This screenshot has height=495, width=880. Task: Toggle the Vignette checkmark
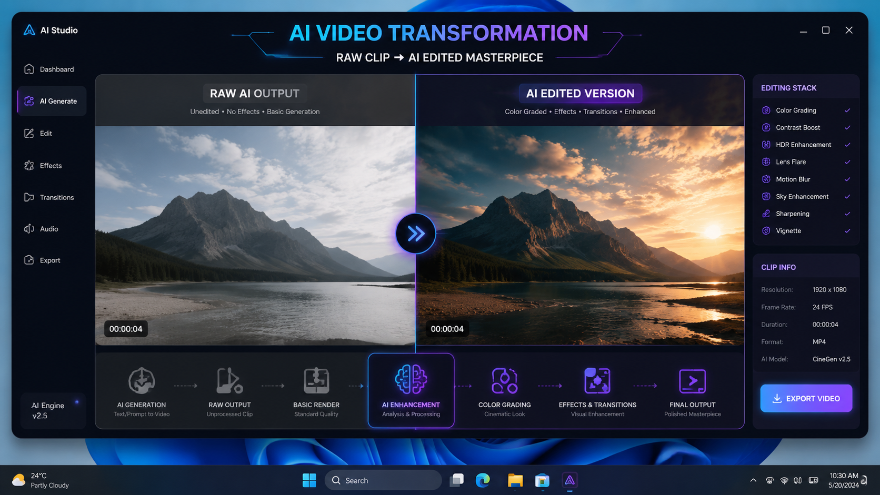pos(847,231)
